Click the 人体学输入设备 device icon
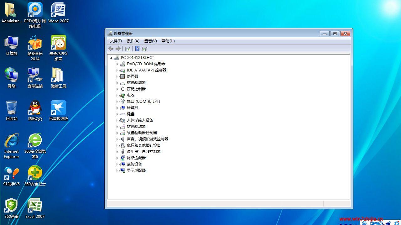This screenshot has width=401, height=225. 123,120
